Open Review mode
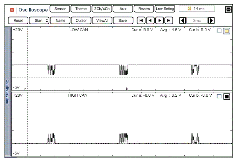This screenshot has height=168, width=237. [144, 9]
